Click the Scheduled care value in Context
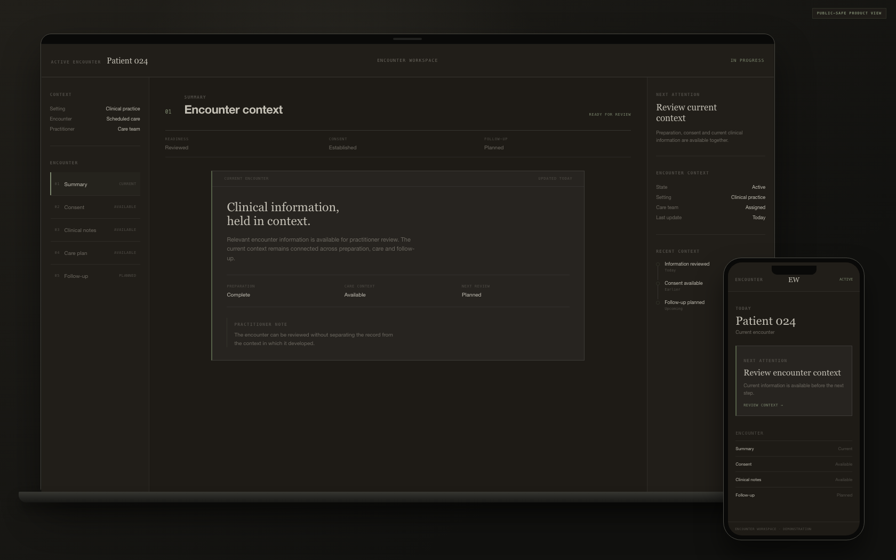896x560 pixels. (x=123, y=119)
